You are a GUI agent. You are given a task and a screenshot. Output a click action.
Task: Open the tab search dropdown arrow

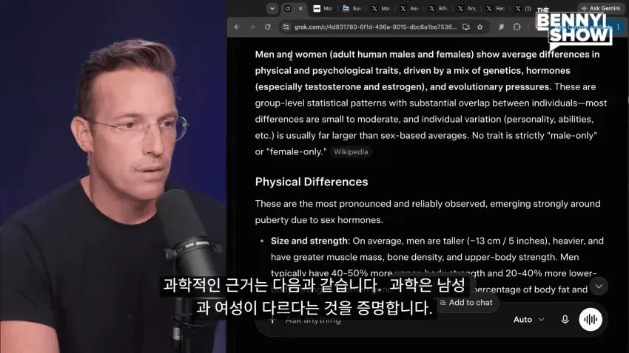click(x=272, y=8)
